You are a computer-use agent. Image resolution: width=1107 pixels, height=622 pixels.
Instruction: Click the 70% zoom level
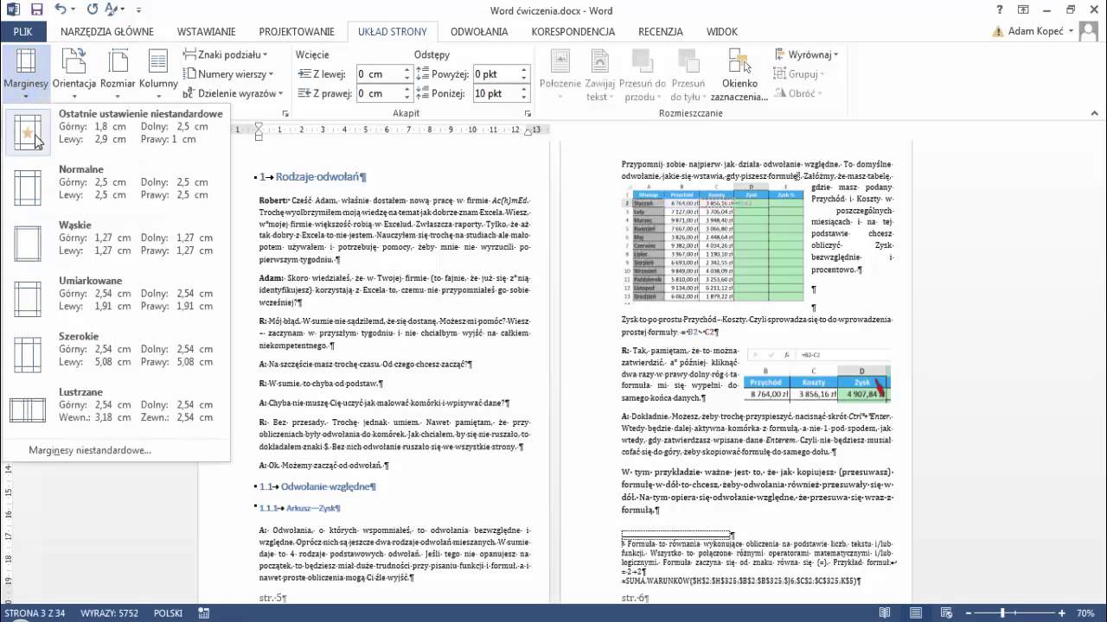coord(1085,613)
